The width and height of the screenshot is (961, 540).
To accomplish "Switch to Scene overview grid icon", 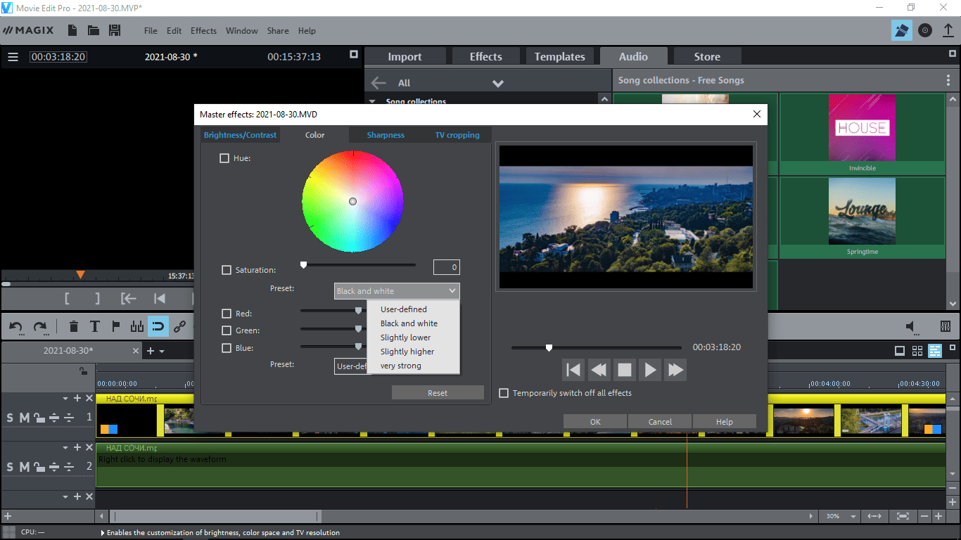I will (917, 351).
